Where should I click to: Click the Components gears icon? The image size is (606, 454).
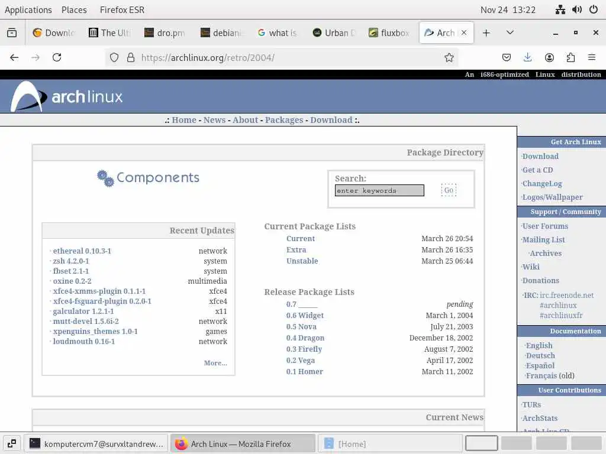click(105, 178)
